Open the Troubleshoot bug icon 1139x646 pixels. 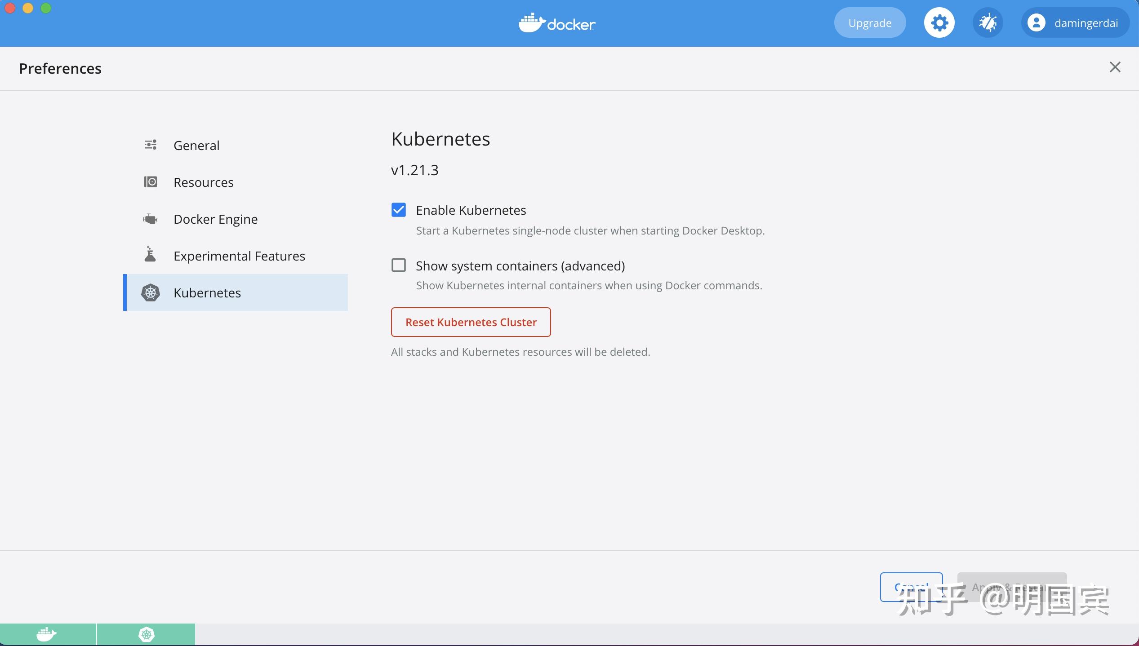(988, 22)
